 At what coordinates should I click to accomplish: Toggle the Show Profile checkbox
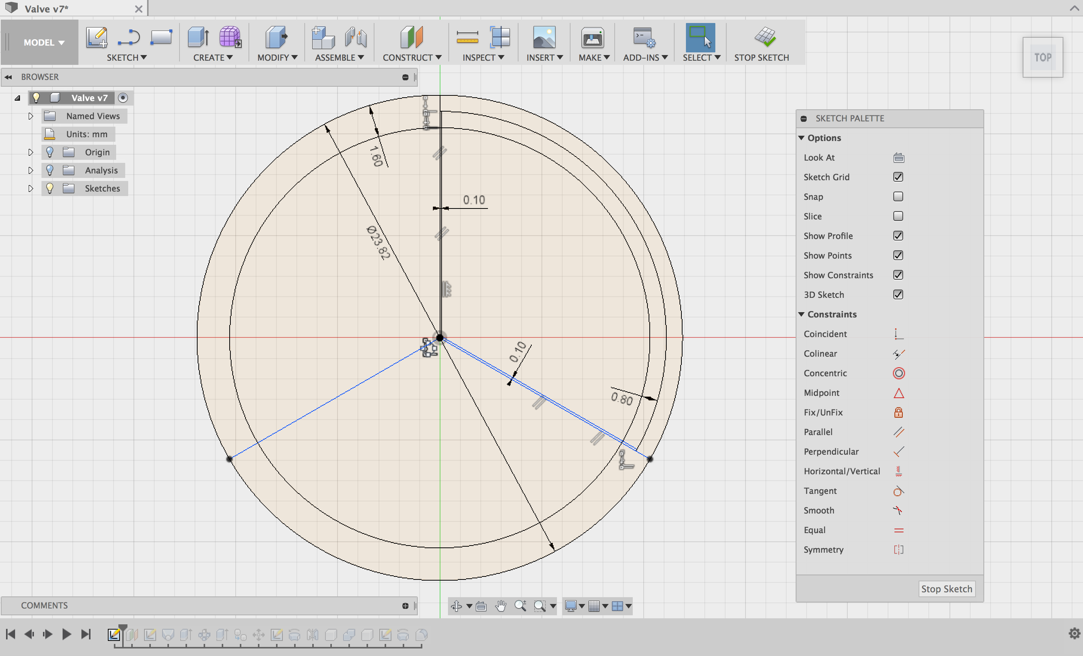898,236
